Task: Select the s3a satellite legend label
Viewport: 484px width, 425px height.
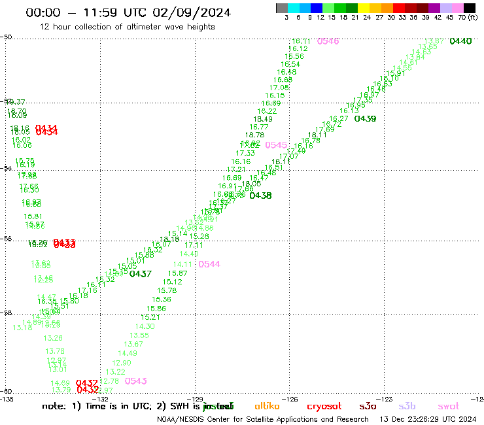Action: 368,407
